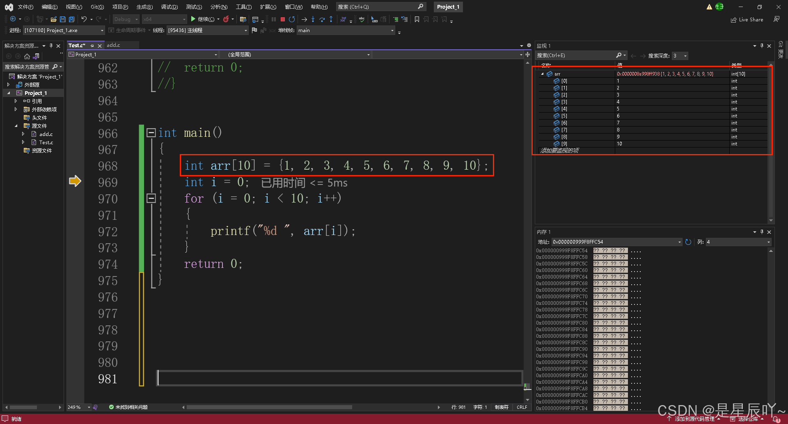Open the 生成(B) menu
The width and height of the screenshot is (788, 424).
(x=144, y=7)
